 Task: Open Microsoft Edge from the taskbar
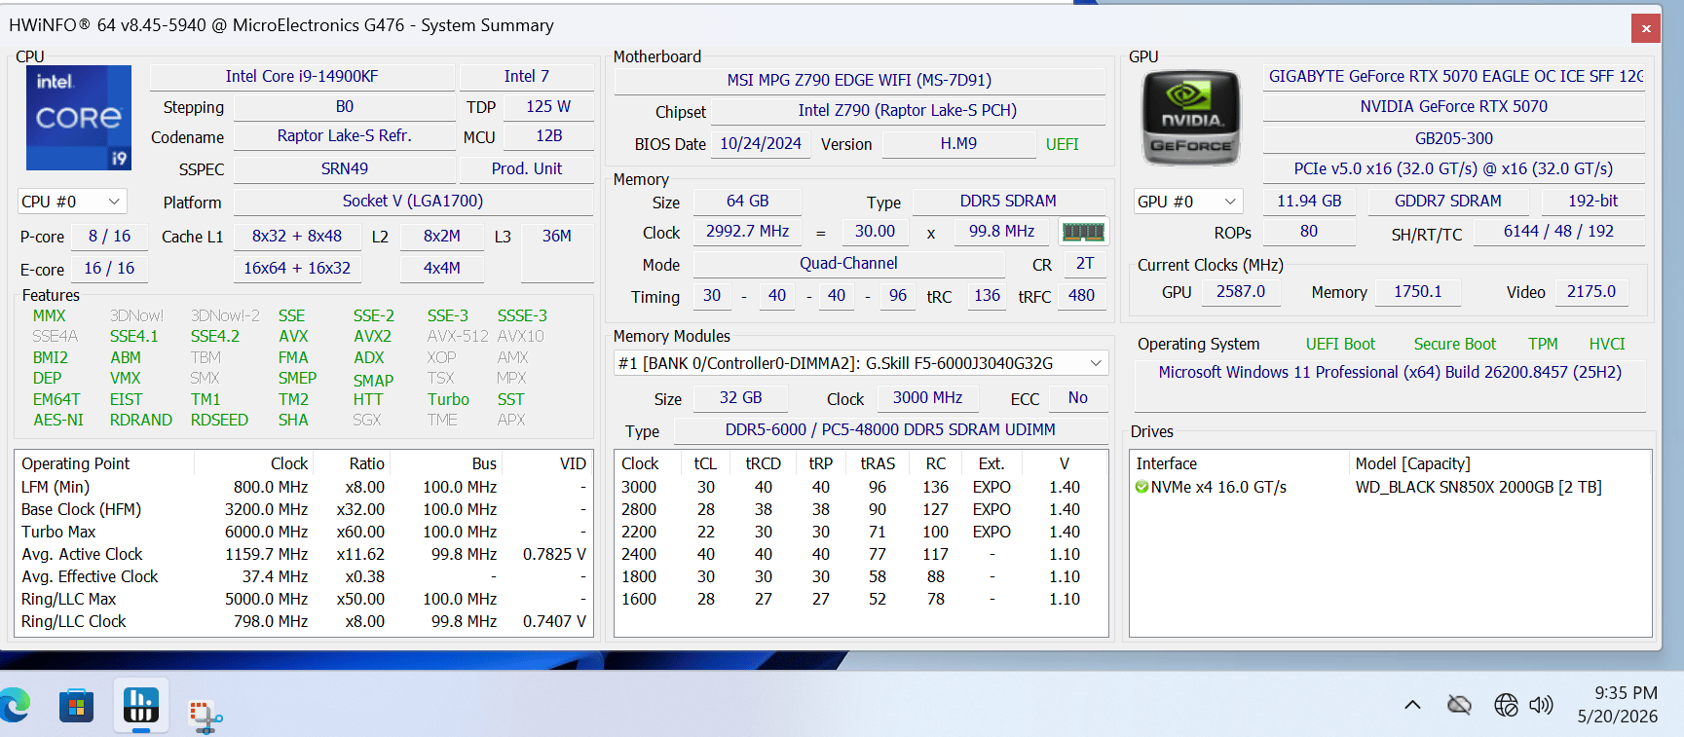(x=15, y=705)
